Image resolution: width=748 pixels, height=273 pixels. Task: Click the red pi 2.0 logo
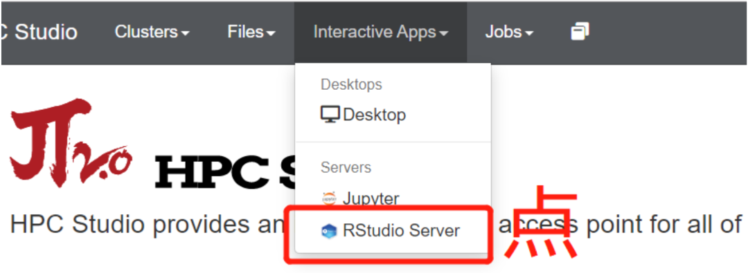point(71,142)
